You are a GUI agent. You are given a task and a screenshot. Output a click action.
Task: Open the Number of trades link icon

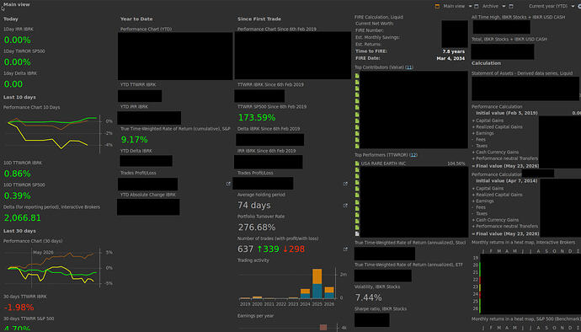[x=345, y=249]
